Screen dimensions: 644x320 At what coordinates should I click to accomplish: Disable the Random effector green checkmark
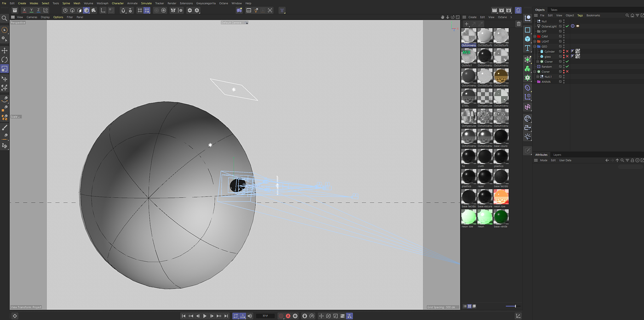click(567, 67)
